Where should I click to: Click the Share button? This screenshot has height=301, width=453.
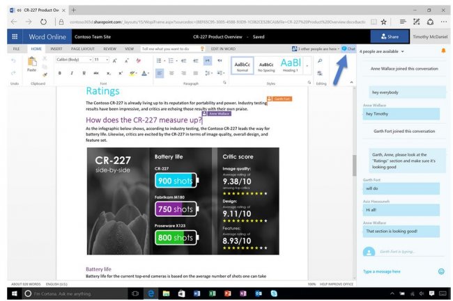point(390,37)
